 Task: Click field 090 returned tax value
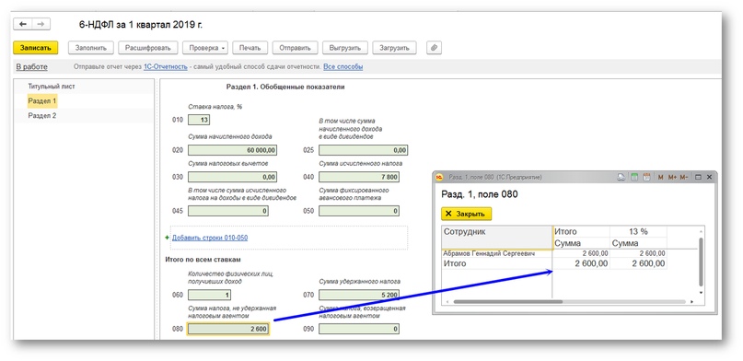tap(359, 329)
